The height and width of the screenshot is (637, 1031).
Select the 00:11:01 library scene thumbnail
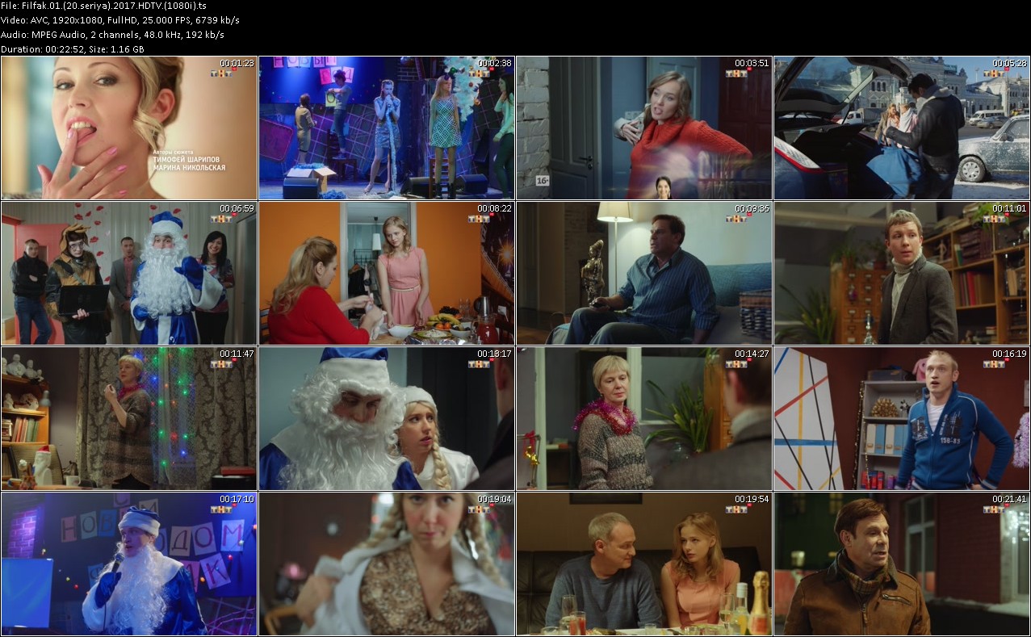(x=901, y=273)
